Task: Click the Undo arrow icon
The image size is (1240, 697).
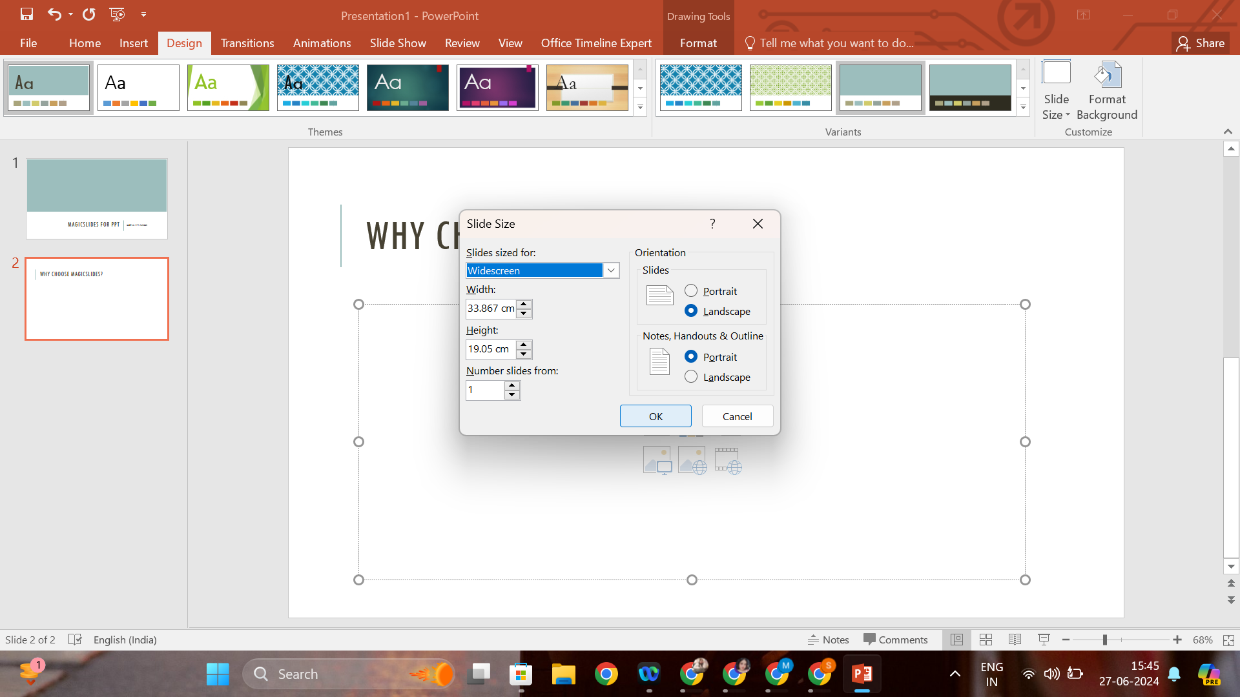Action: (54, 14)
